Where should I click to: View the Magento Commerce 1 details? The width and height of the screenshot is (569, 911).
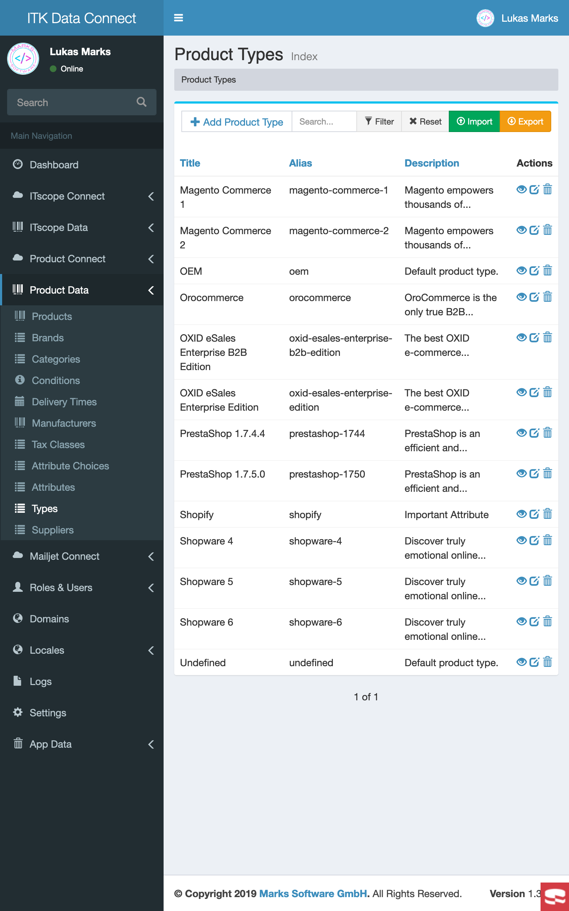521,189
